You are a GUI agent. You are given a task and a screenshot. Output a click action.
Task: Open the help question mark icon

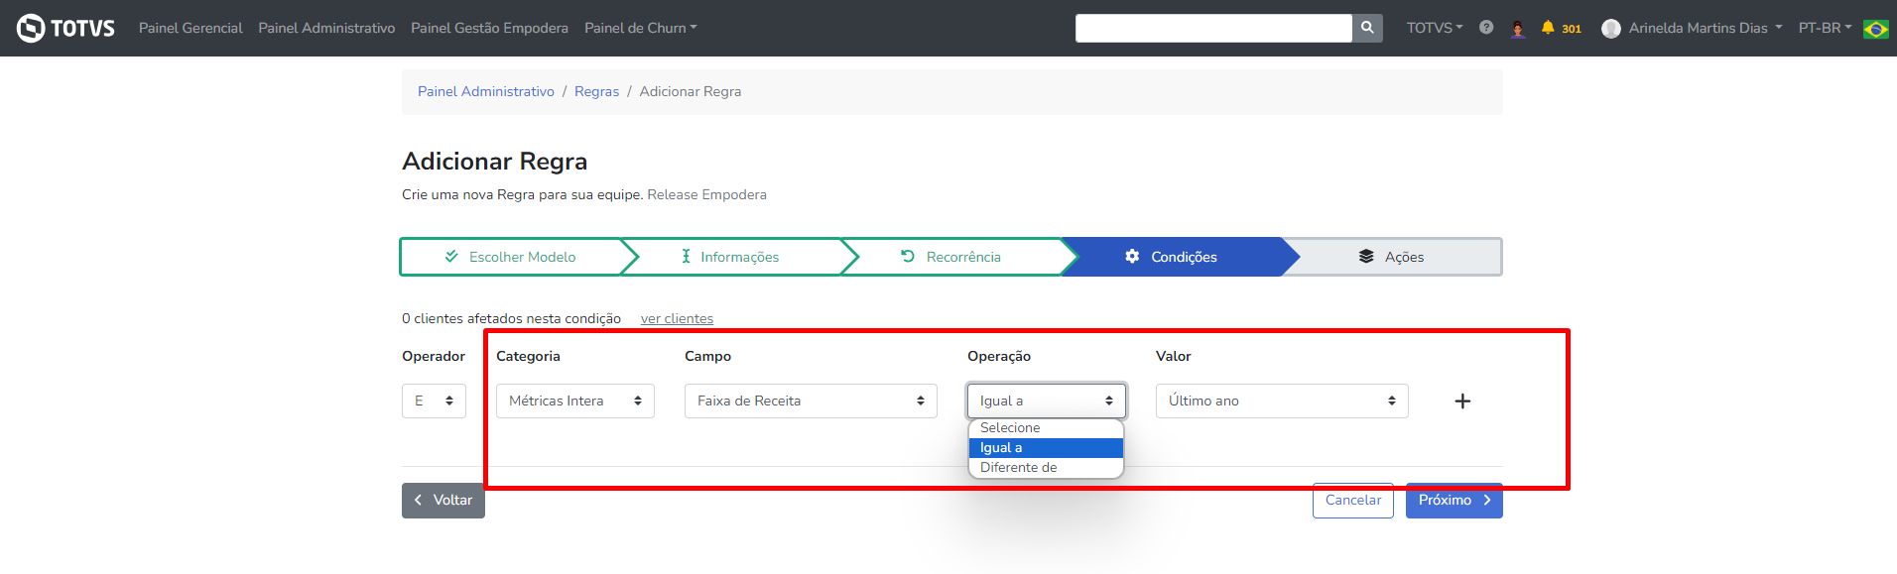1486,28
